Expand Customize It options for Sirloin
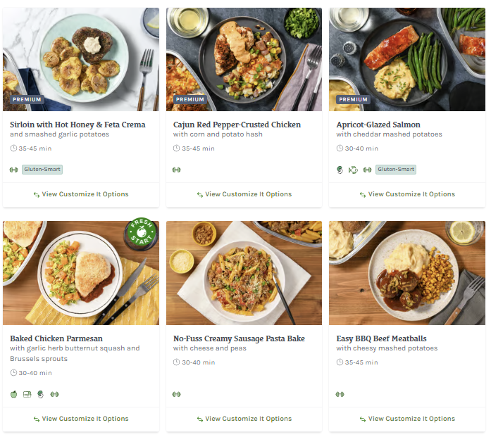Image resolution: width=491 pixels, height=437 pixels. tap(80, 194)
